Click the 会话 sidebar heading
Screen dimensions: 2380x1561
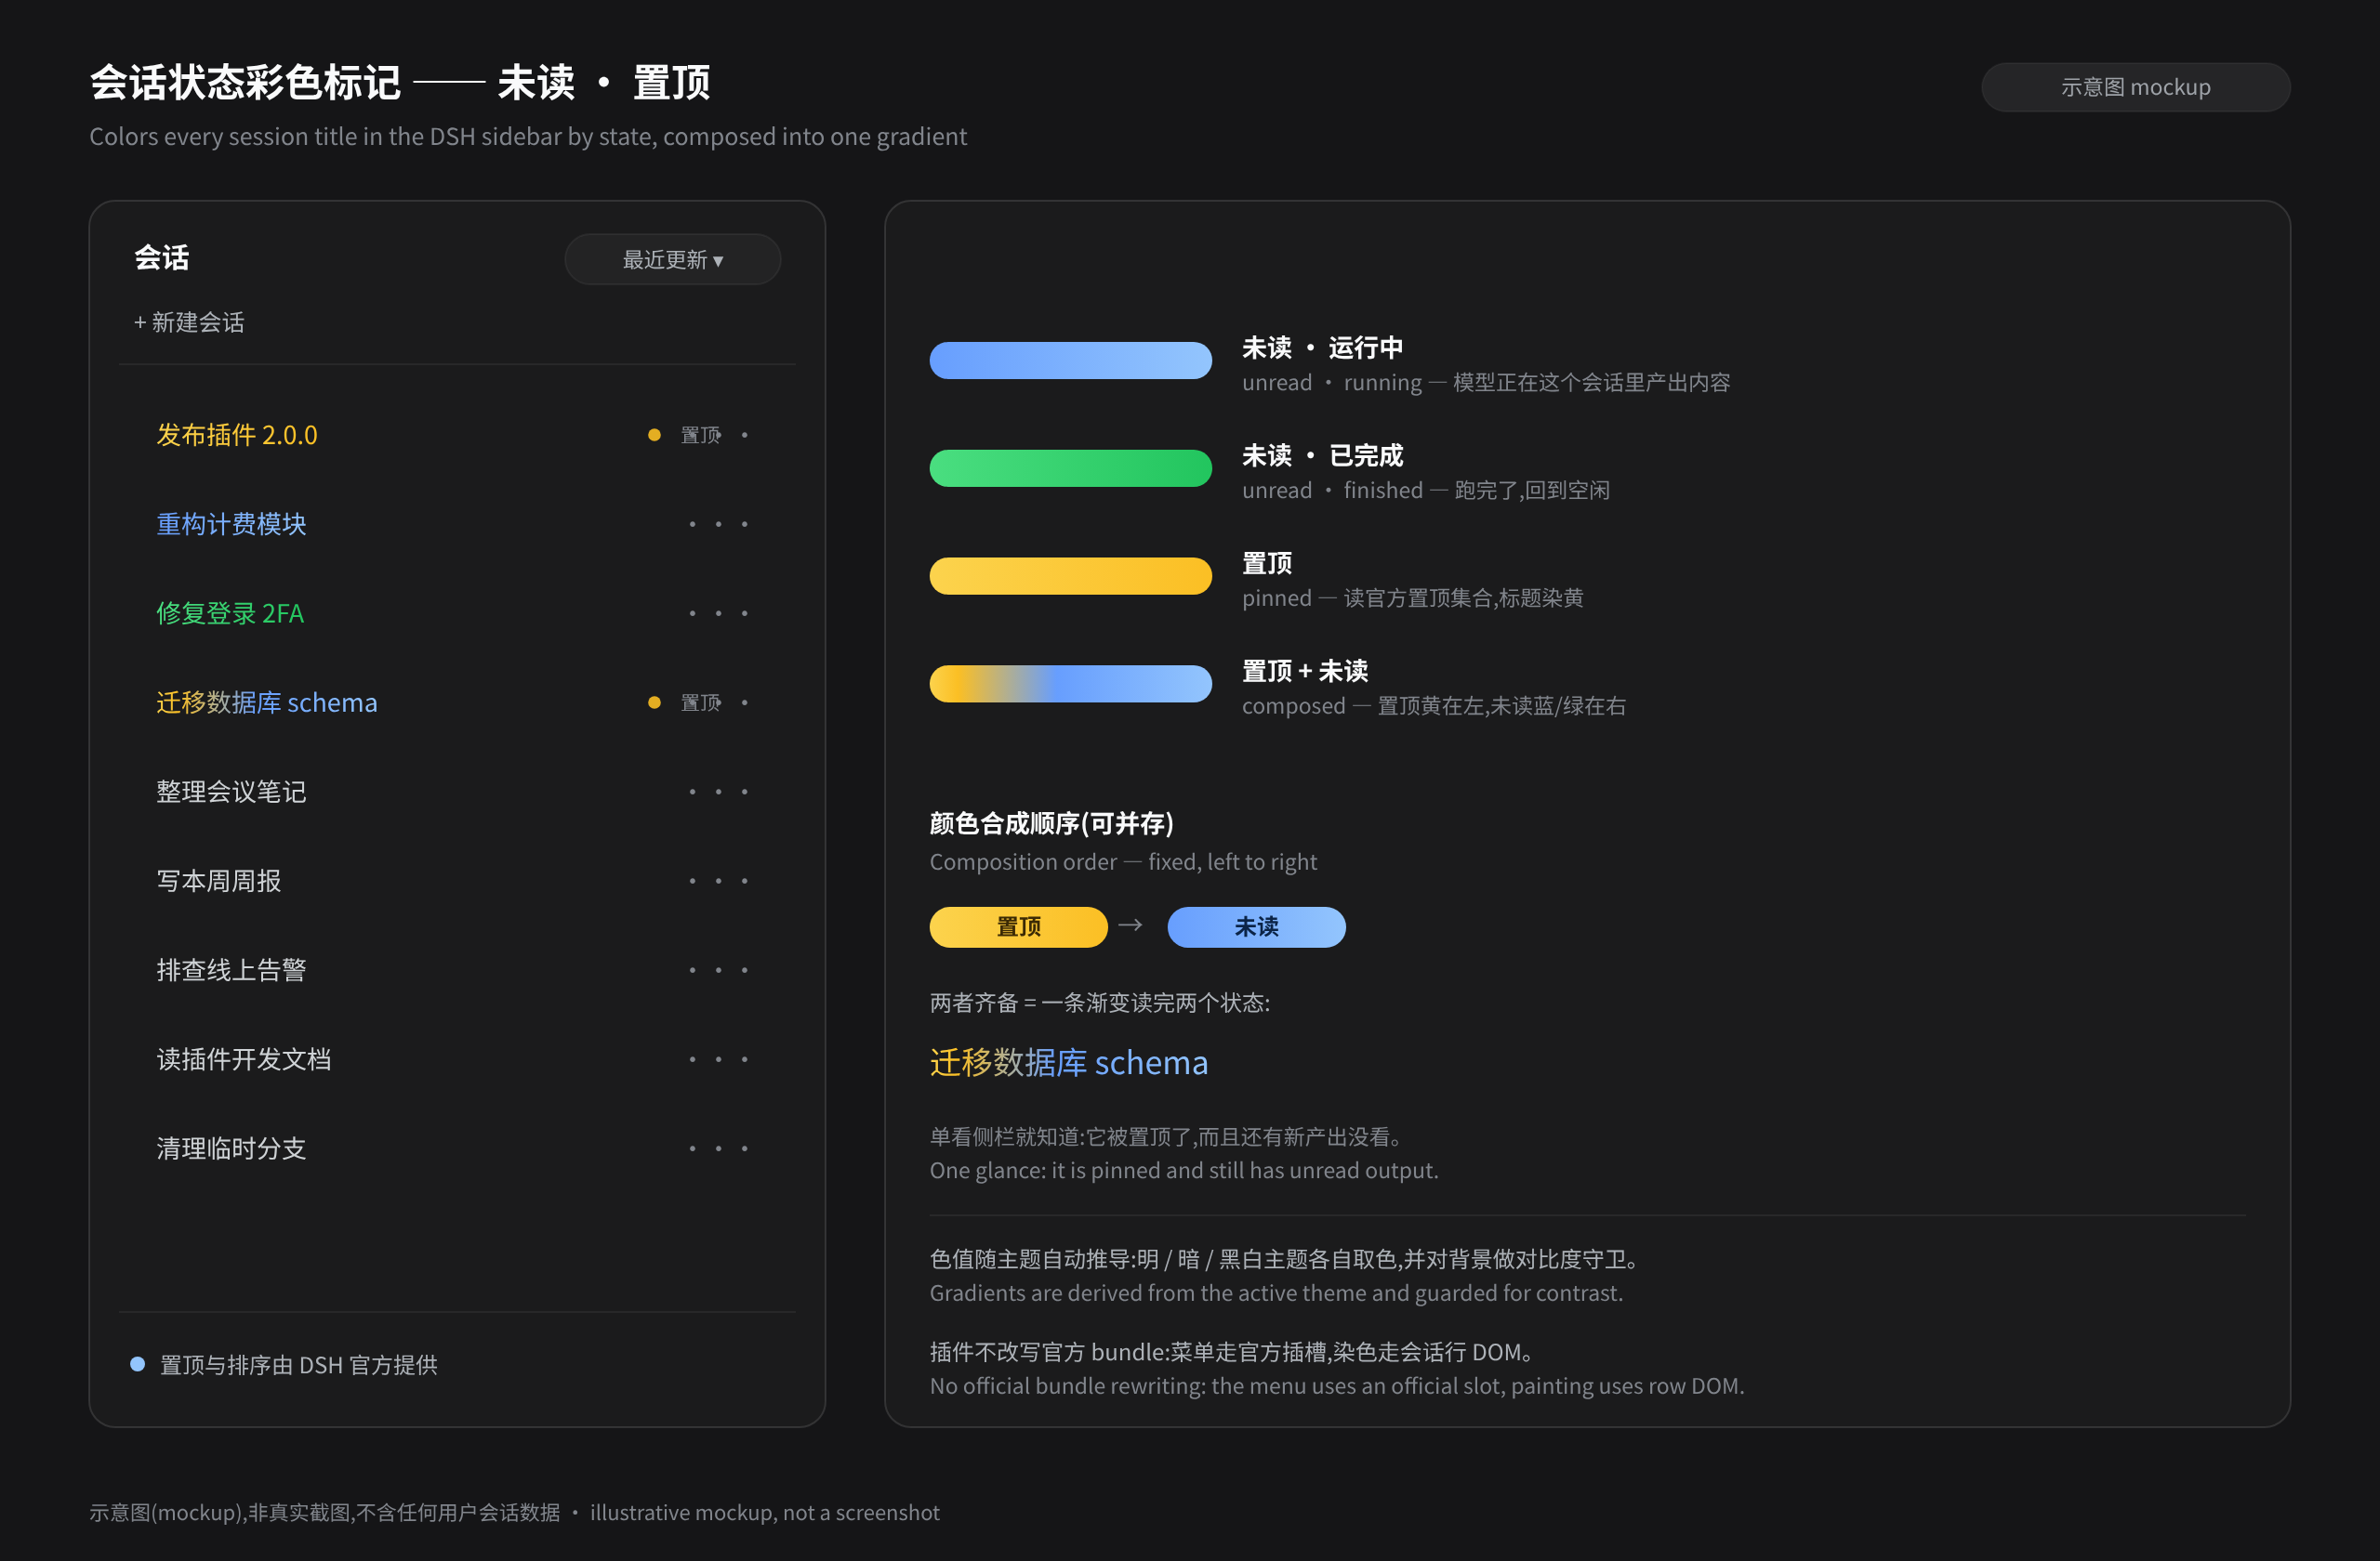tap(162, 257)
